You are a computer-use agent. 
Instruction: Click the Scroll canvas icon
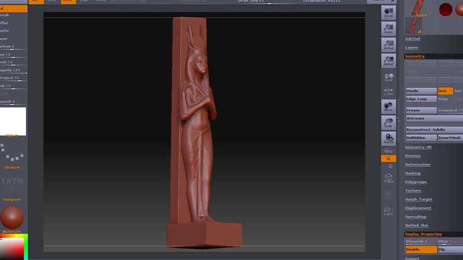388,13
